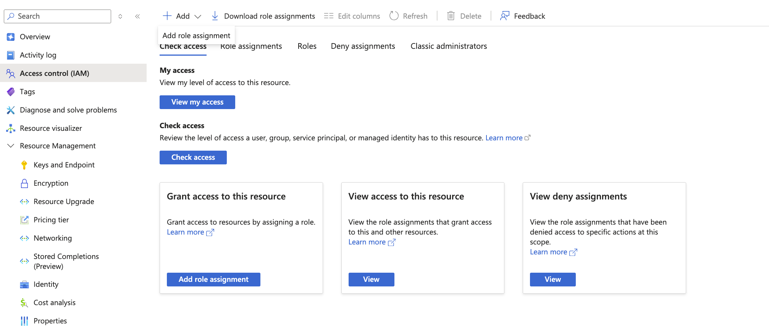Switch to the Check access tab
Image resolution: width=769 pixels, height=328 pixels.
click(183, 47)
